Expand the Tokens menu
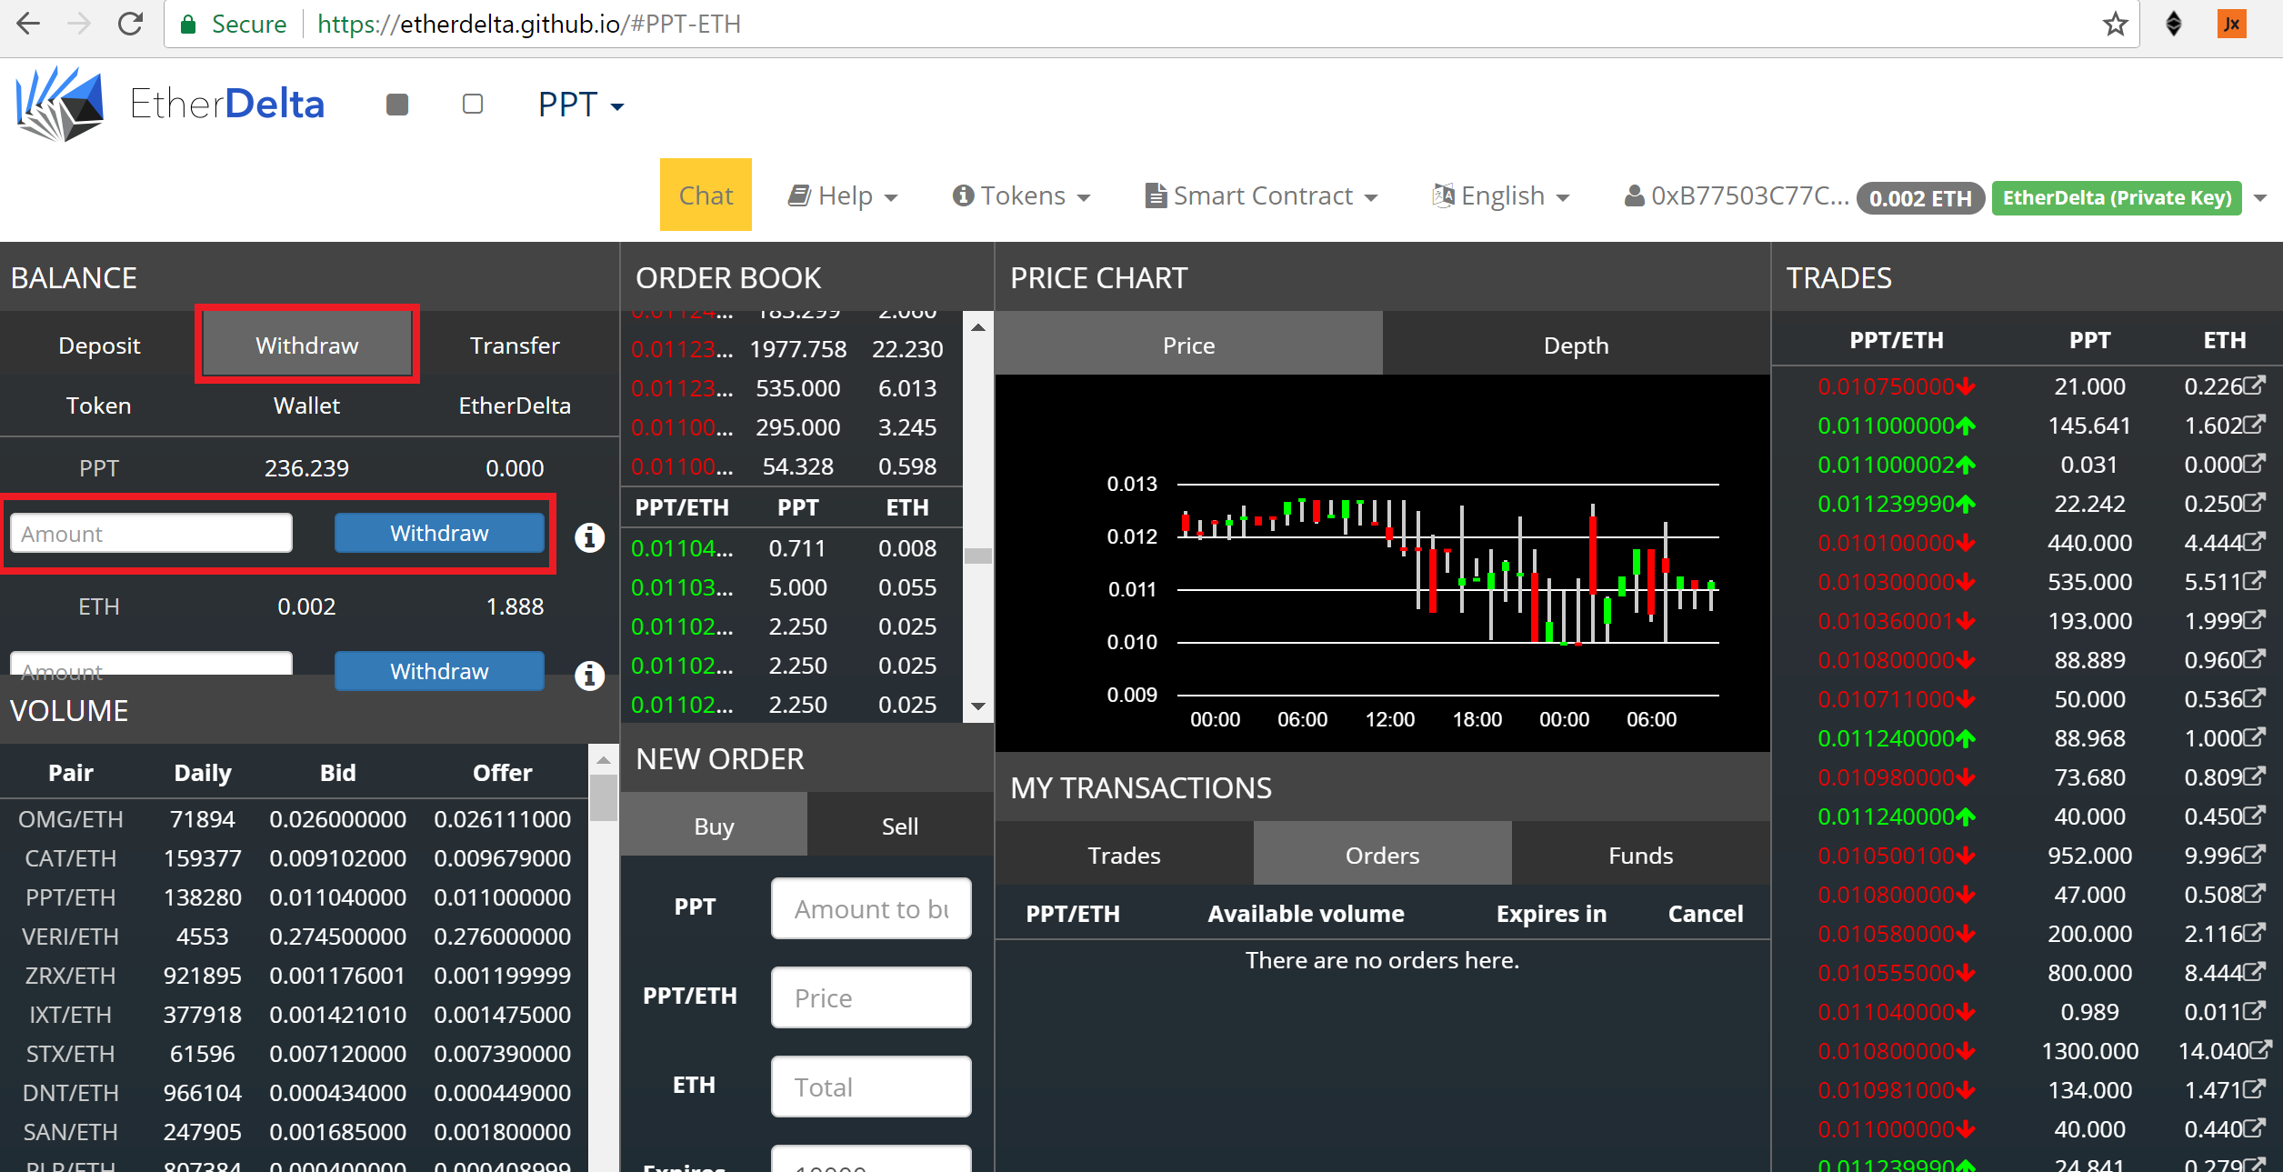This screenshot has width=2283, height=1172. click(x=1021, y=195)
